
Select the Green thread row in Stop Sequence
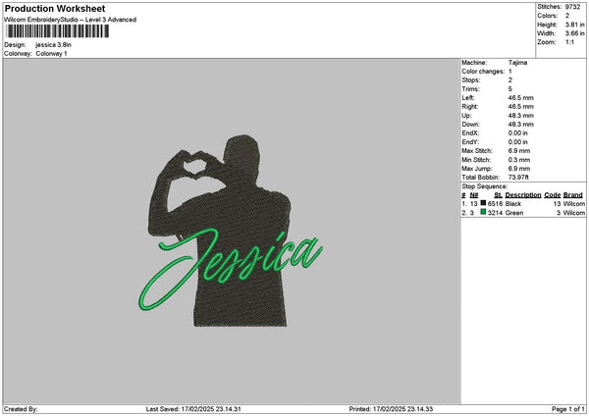[x=523, y=213]
